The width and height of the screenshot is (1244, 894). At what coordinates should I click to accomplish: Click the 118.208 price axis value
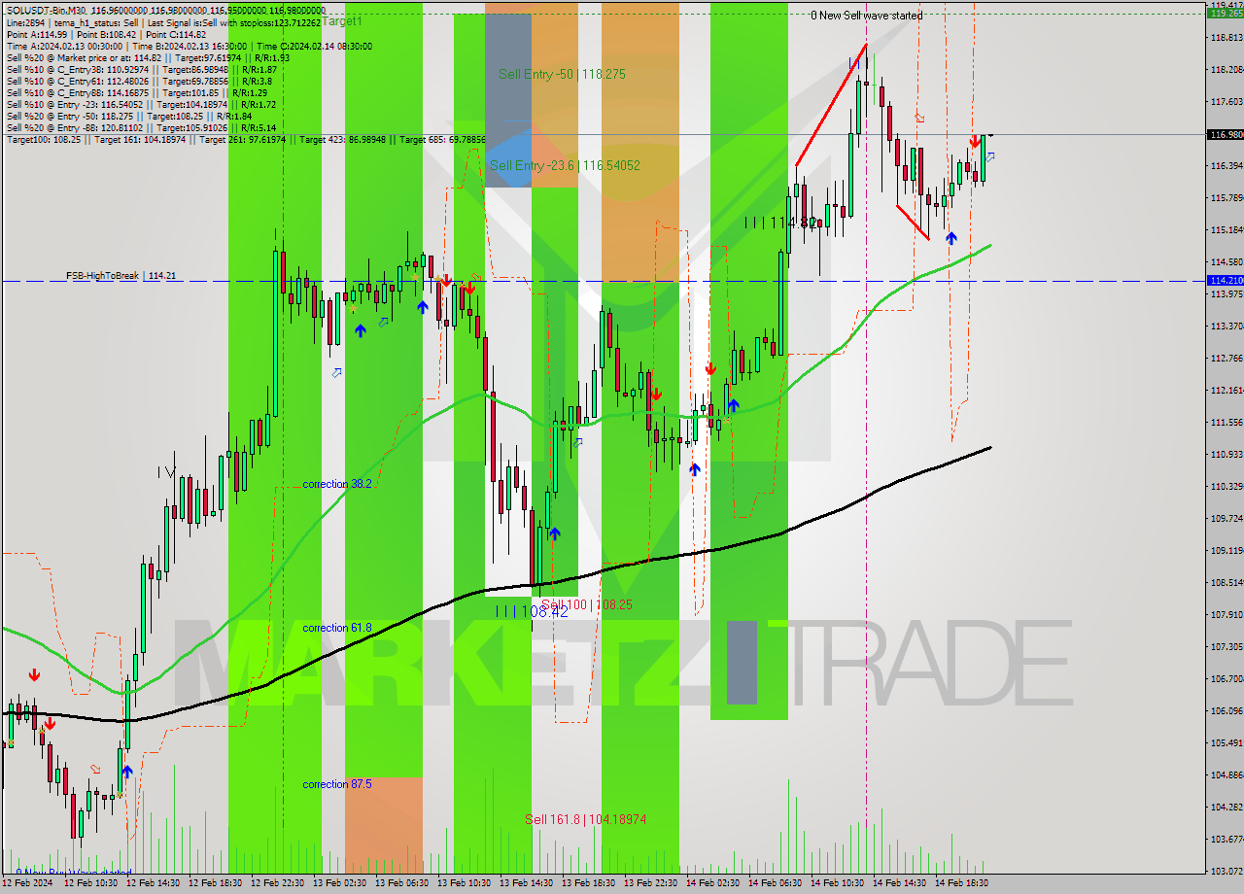tap(1227, 70)
